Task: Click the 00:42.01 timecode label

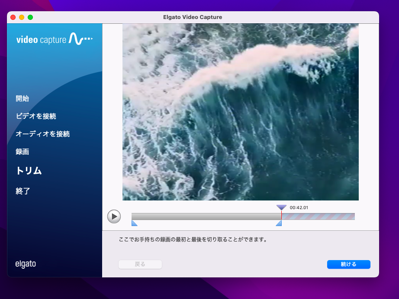Action: 299,208
